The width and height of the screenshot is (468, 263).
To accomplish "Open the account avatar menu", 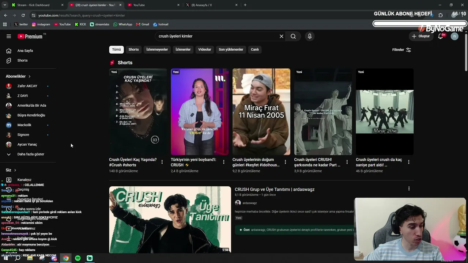I will (x=454, y=36).
